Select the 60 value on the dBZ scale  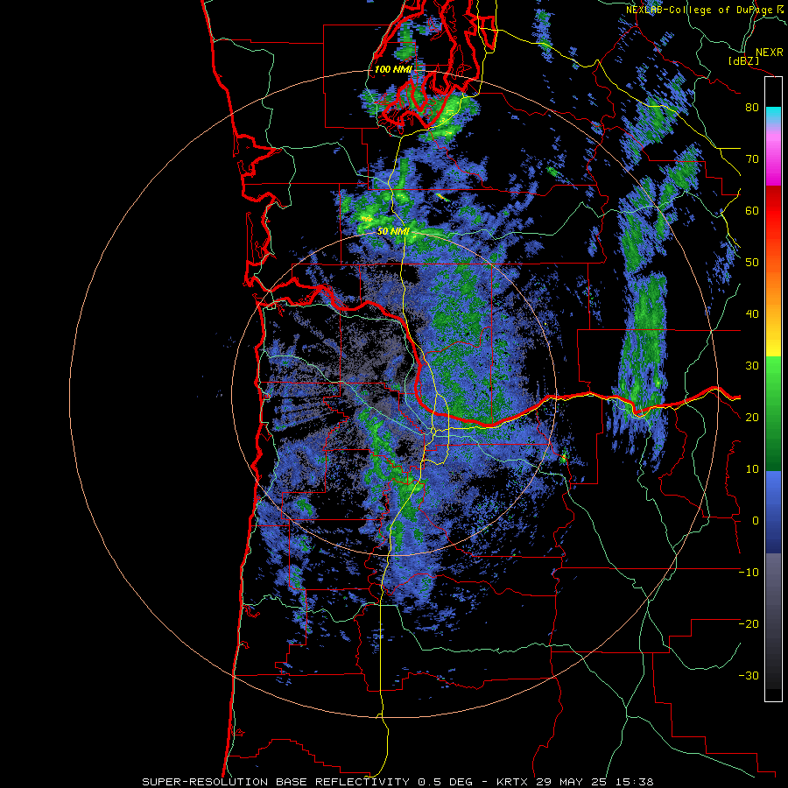[752, 211]
